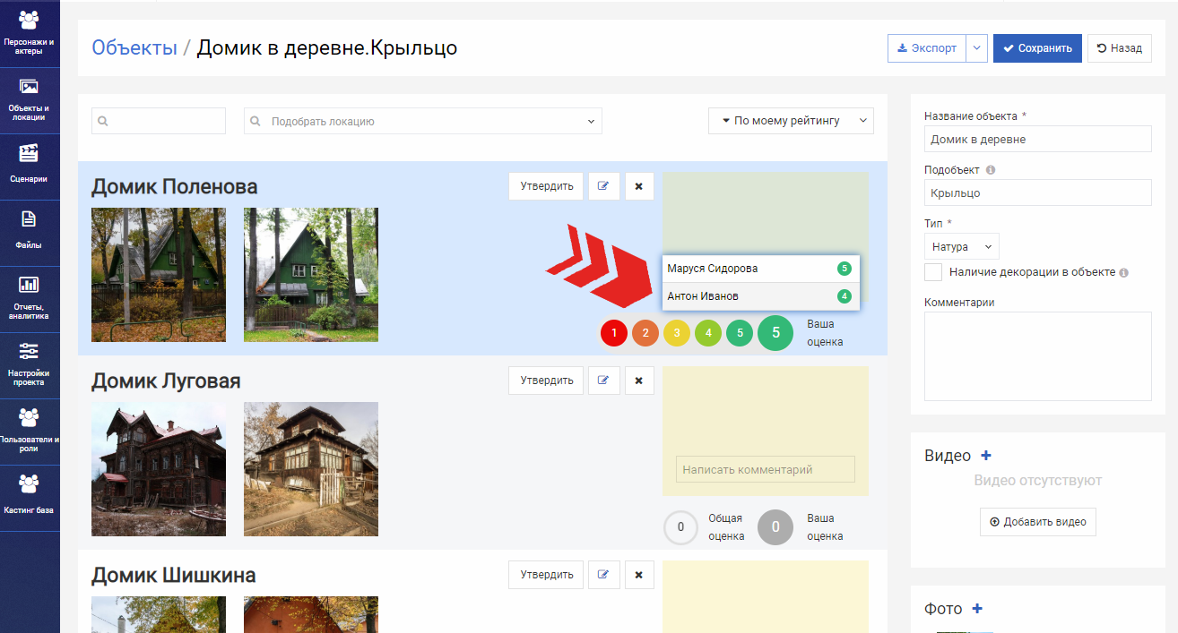The image size is (1178, 633).
Task: Rate Домик Поленова with green score 5
Action: (x=740, y=333)
